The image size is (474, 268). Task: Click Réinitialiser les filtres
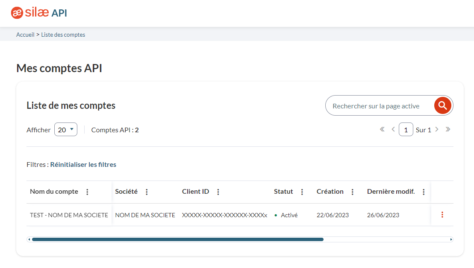[83, 164]
